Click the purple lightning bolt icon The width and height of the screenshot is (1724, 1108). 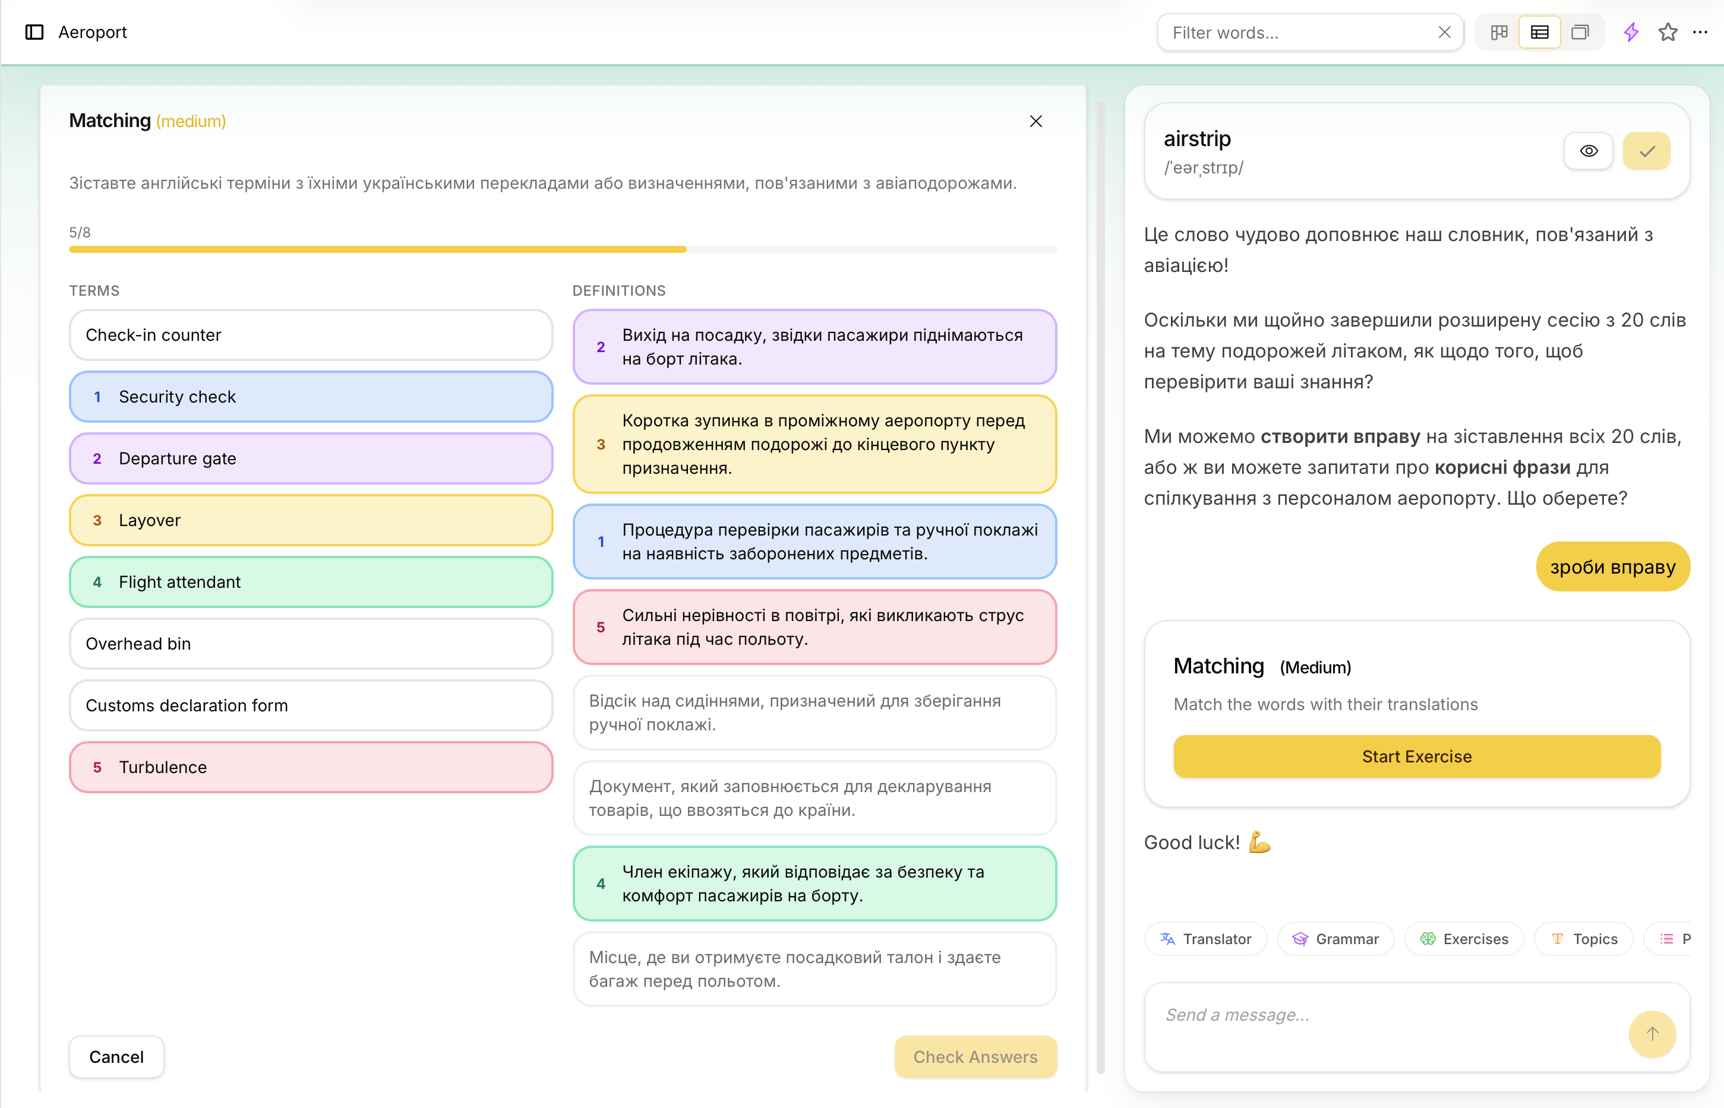tap(1630, 33)
